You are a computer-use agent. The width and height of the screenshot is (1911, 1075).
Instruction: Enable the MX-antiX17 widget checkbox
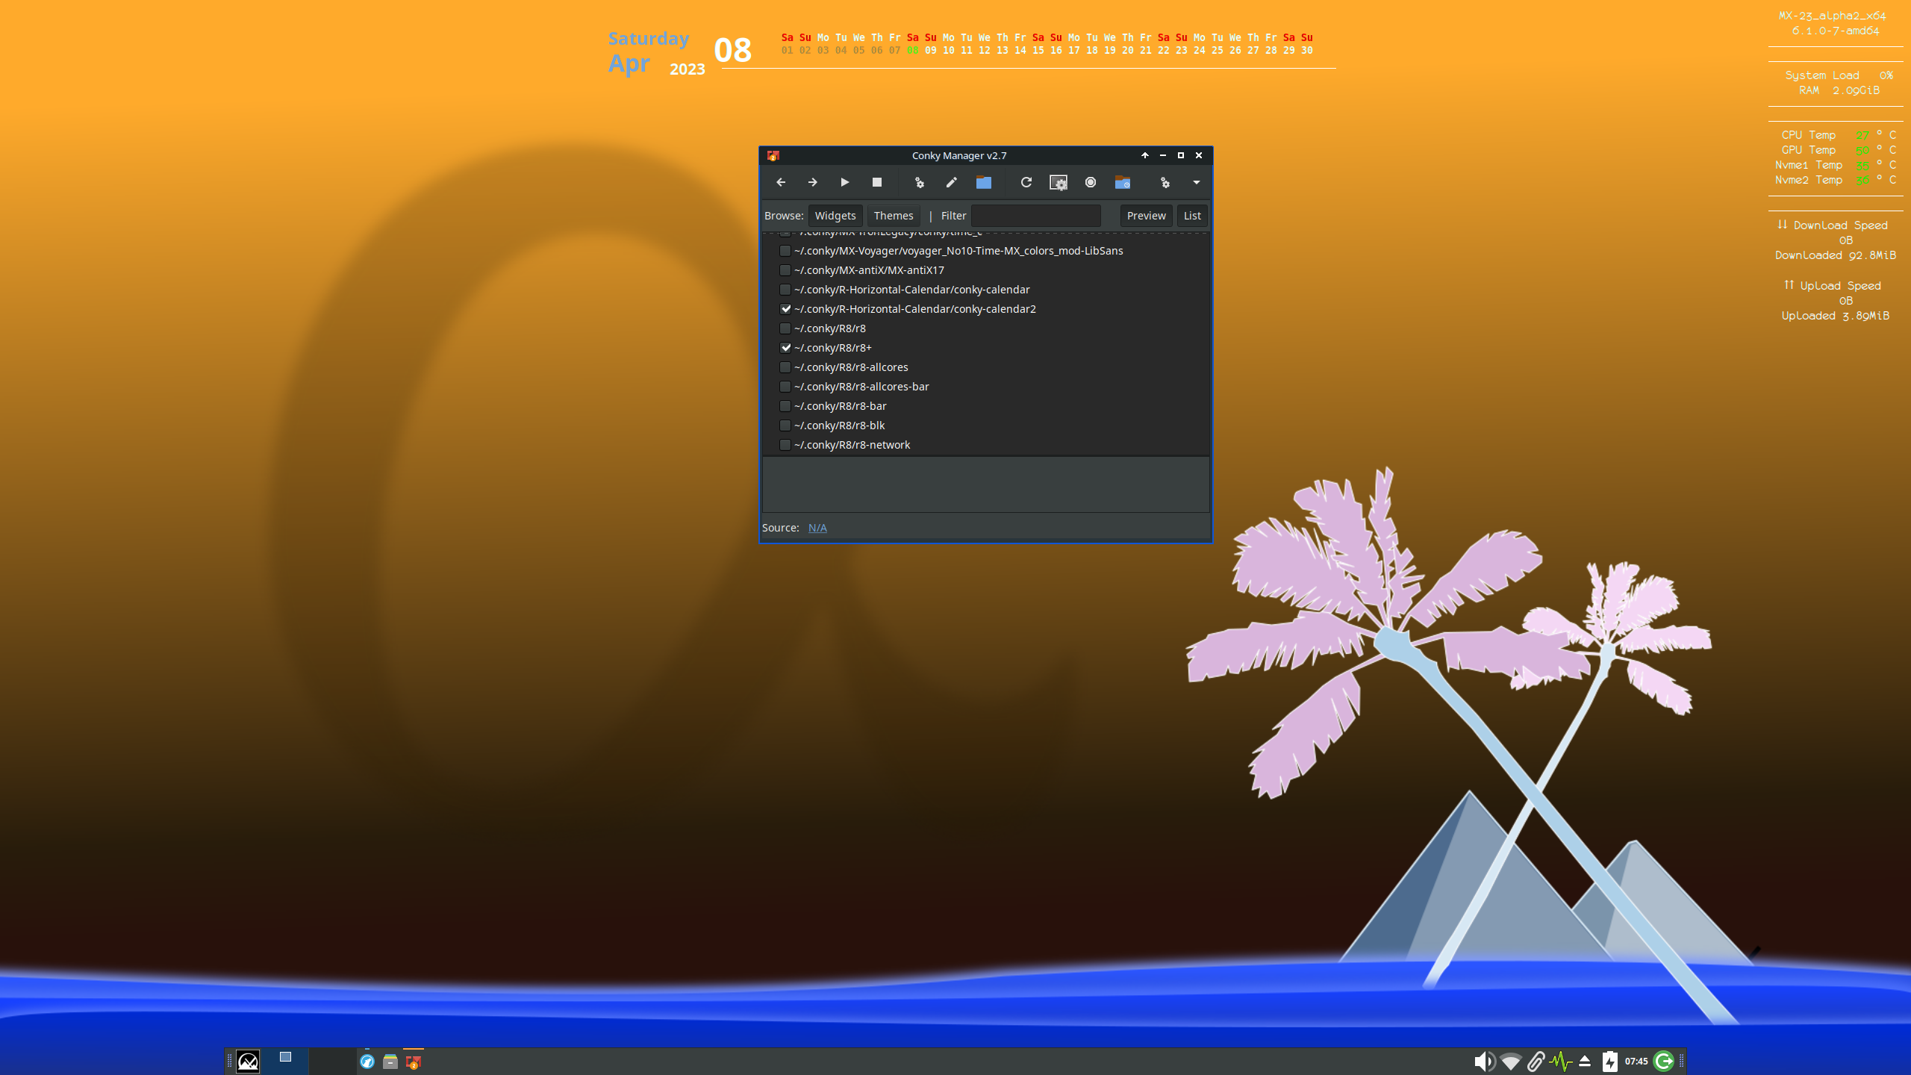[785, 270]
